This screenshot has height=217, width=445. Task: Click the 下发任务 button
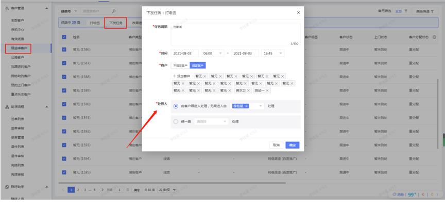(116, 23)
